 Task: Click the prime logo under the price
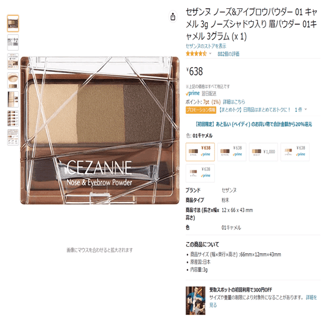click(193, 94)
